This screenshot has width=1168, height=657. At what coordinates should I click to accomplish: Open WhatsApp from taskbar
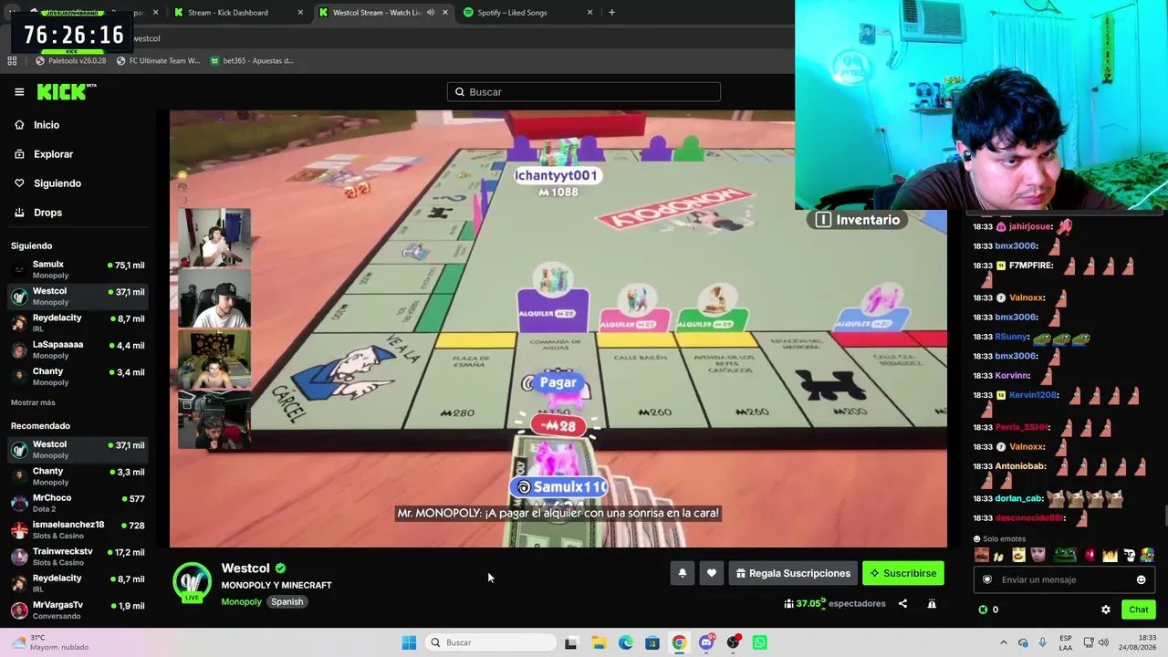coord(760,642)
